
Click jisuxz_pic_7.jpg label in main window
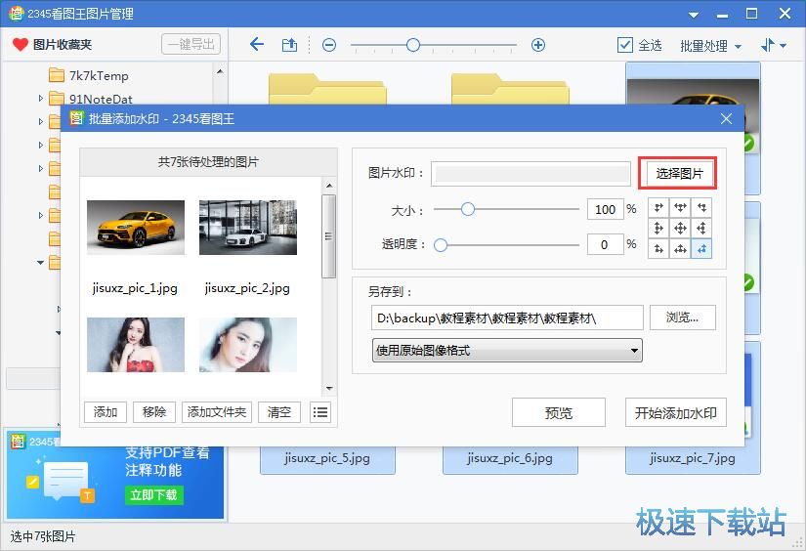pos(693,458)
